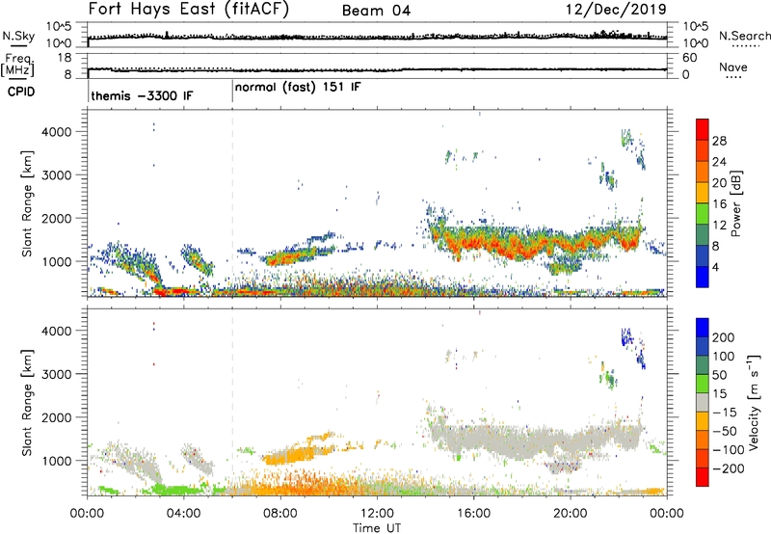
Task: Select the "Freq. [MHz]" axis label
Action: 18,65
